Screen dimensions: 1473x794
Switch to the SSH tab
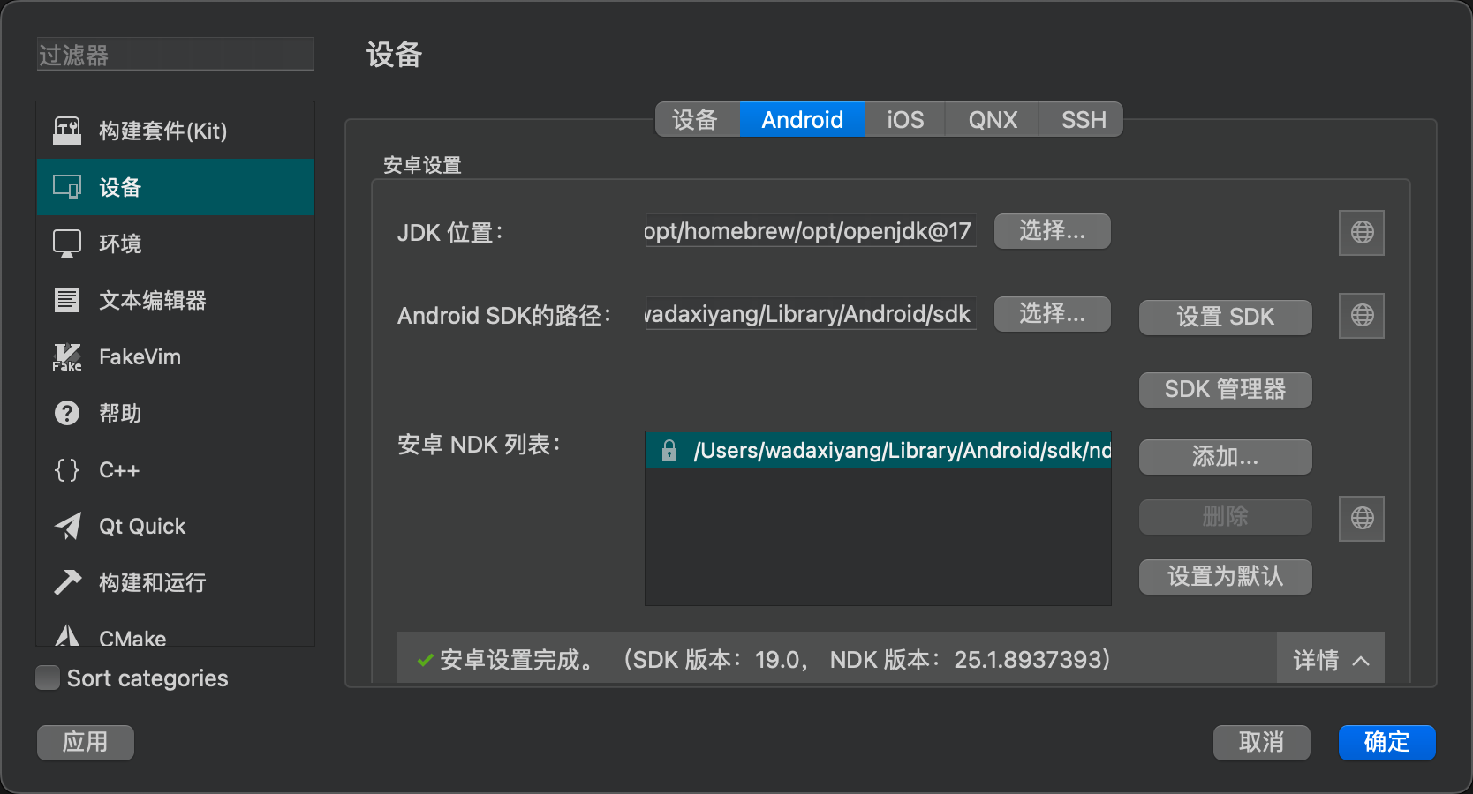tap(1083, 119)
